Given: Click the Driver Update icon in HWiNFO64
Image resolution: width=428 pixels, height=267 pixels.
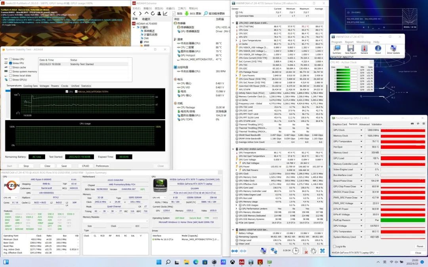Looking at the screenshot, I should [393, 48].
